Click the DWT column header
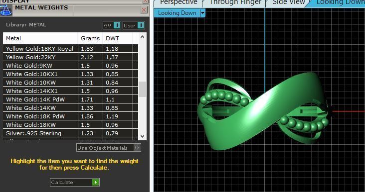This screenshot has width=365, height=192. click(118, 38)
